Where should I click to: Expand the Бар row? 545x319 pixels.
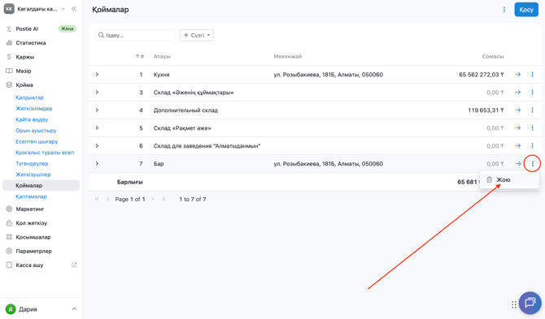[97, 164]
